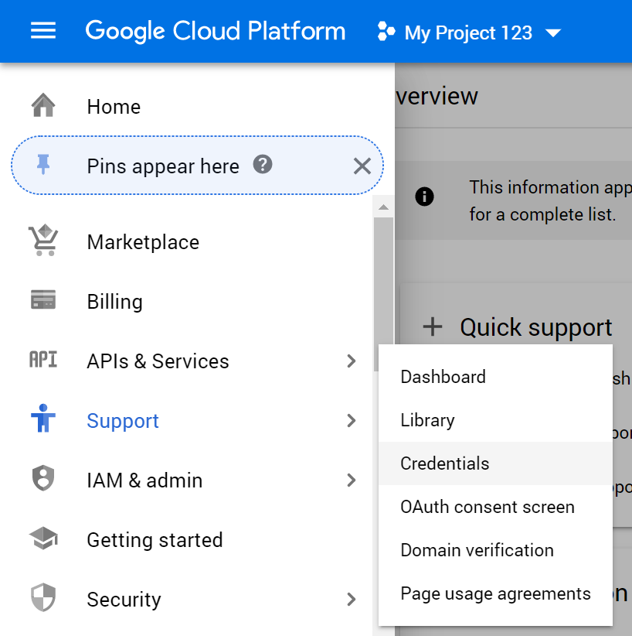The width and height of the screenshot is (632, 636).
Task: Open the pins help question mark
Action: pyautogui.click(x=263, y=164)
